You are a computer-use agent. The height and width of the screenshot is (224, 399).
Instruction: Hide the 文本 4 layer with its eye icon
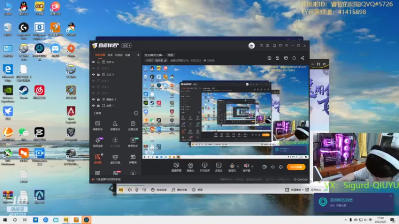[93, 74]
